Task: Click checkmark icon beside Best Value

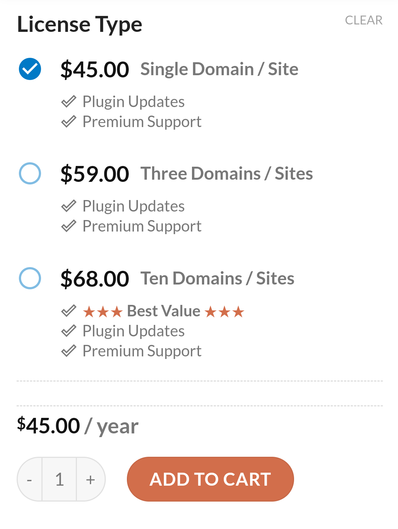Action: pos(69,311)
